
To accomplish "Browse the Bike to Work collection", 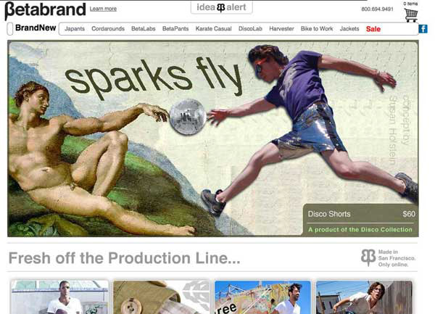I will 317,28.
